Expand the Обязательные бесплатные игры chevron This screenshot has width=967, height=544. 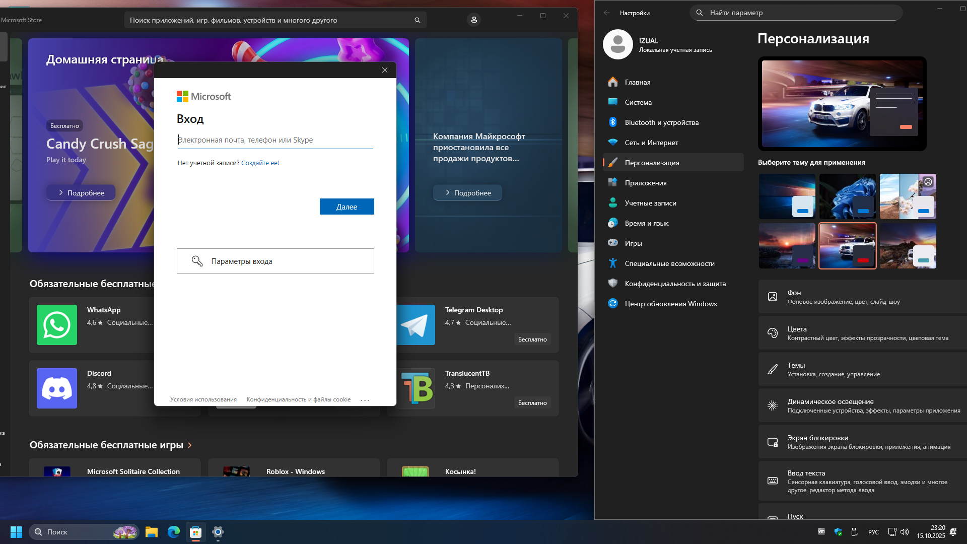click(190, 445)
